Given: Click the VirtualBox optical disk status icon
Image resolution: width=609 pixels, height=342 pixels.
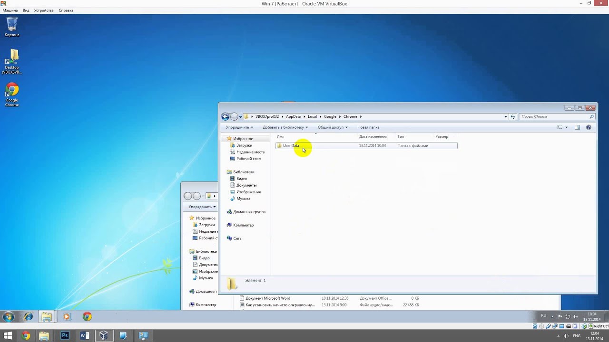Looking at the screenshot, I should [542, 326].
